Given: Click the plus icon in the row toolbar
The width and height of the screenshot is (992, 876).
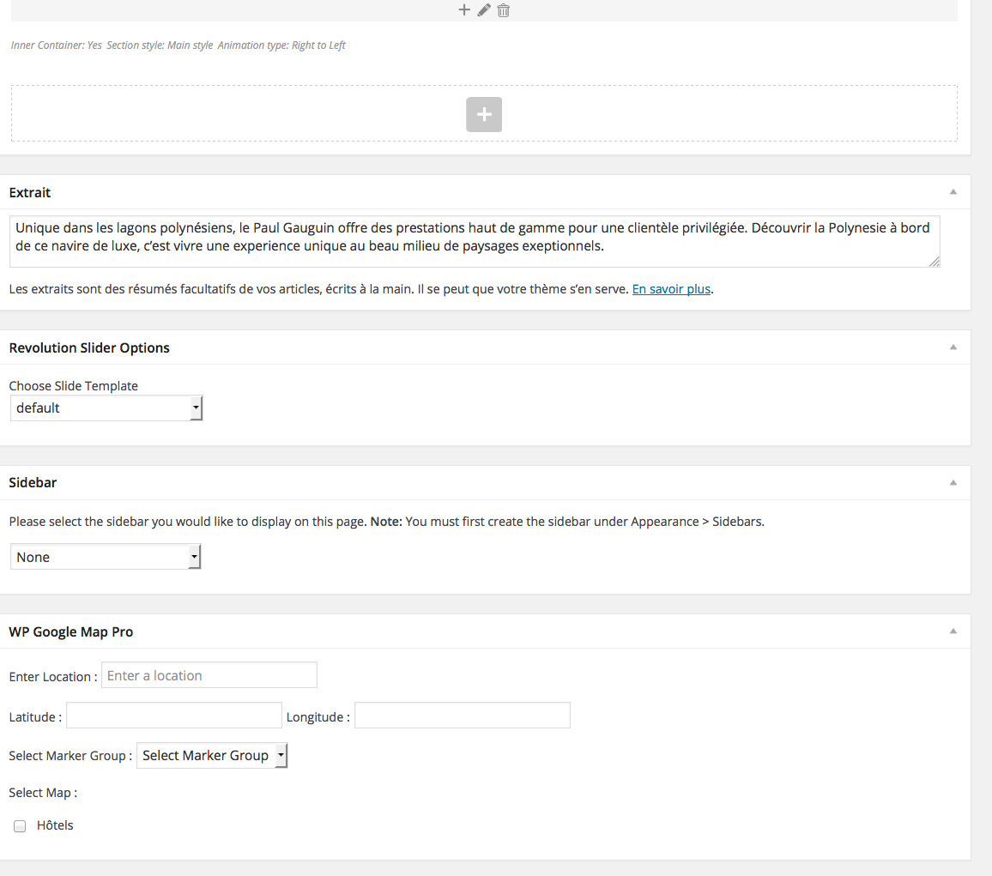Looking at the screenshot, I should coord(464,10).
